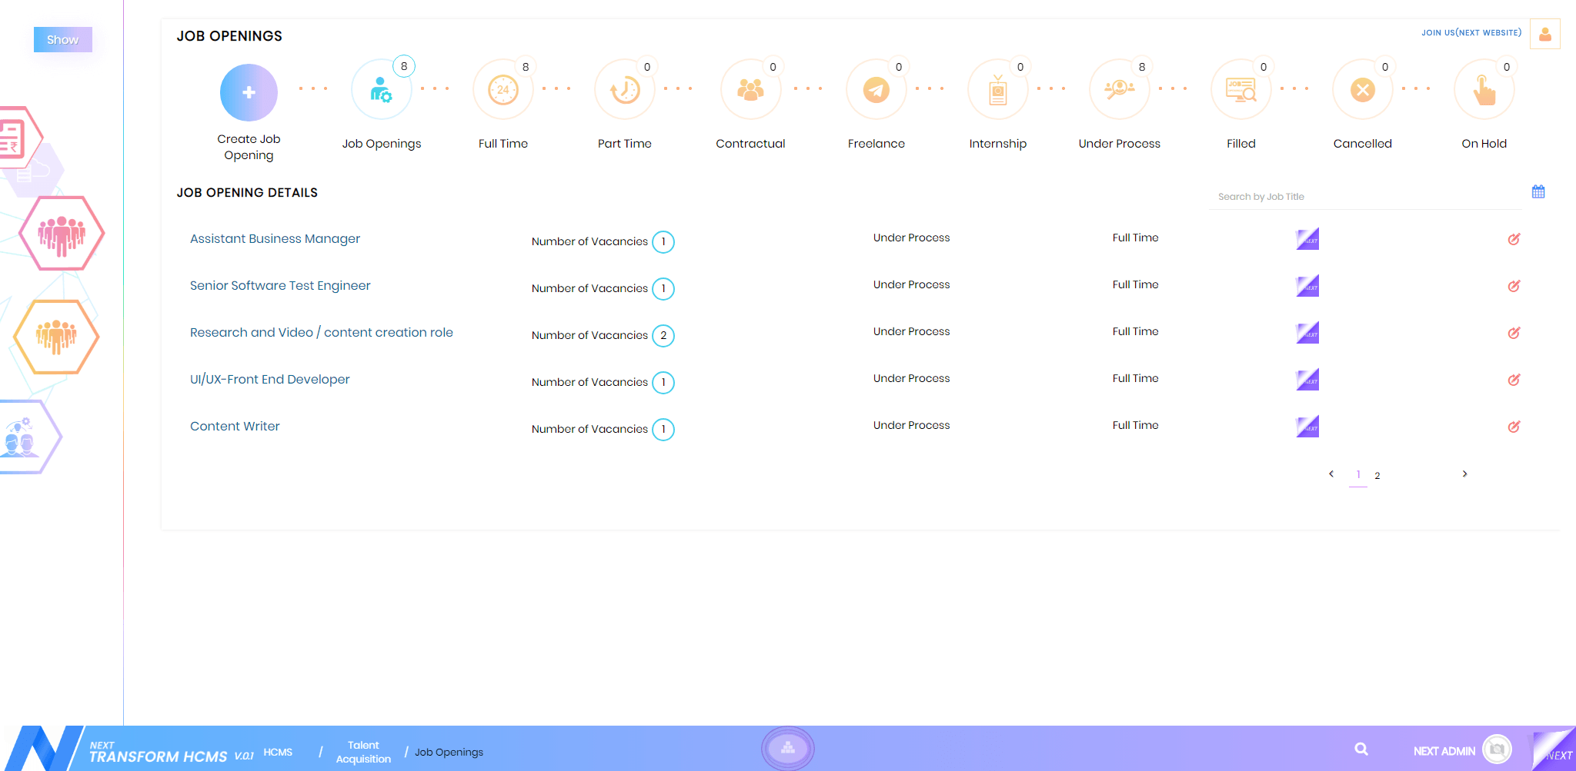This screenshot has height=771, width=1576.
Task: Choose the Freelance filter icon
Action: click(876, 90)
